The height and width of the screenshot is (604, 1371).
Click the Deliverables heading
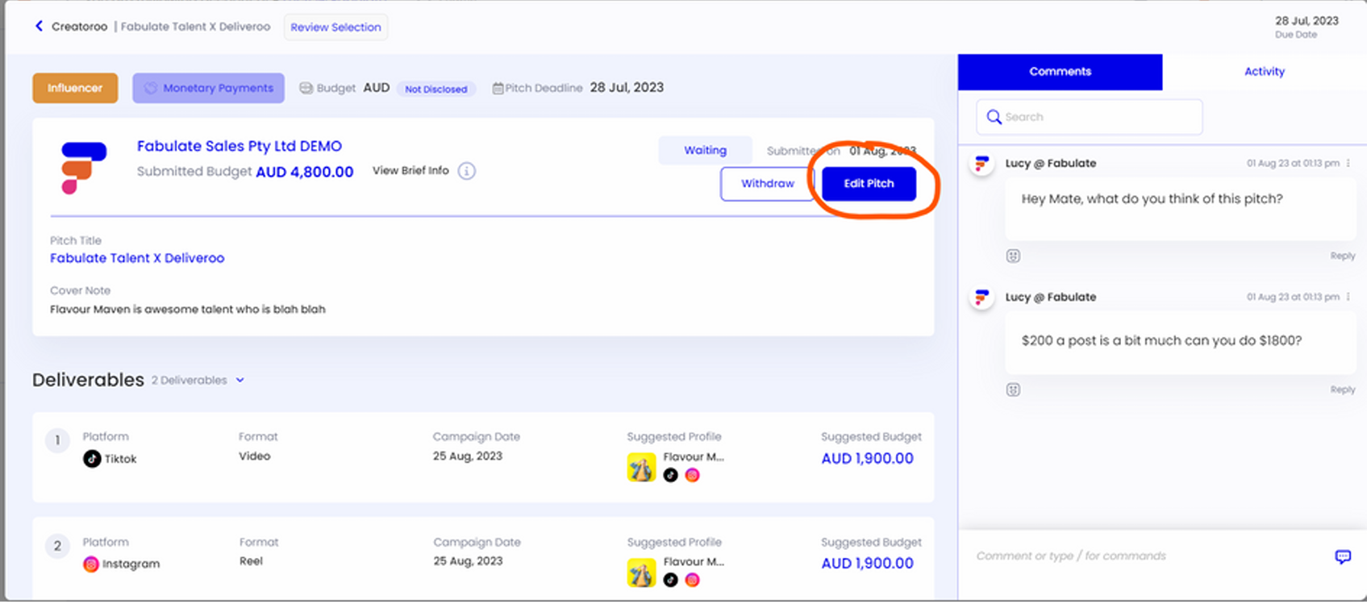coord(88,380)
